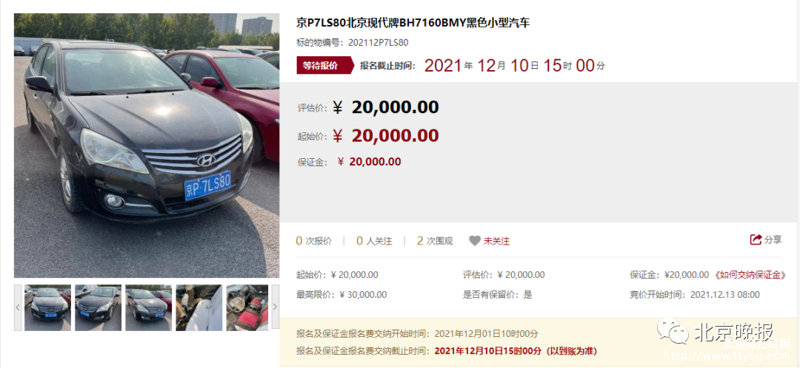This screenshot has width=800, height=368.
Task: Select third car thumbnail
Action: click(148, 307)
